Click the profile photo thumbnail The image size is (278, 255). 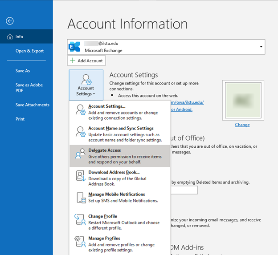tap(243, 100)
